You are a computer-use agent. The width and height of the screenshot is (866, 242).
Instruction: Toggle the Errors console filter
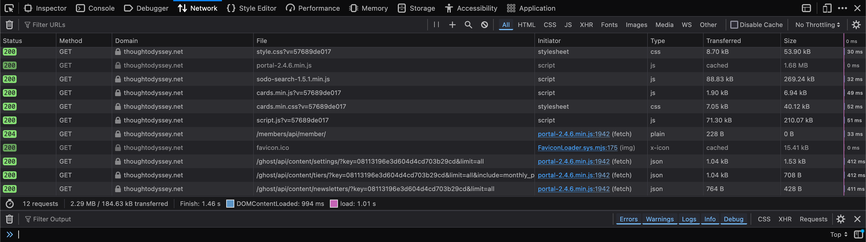[628, 219]
